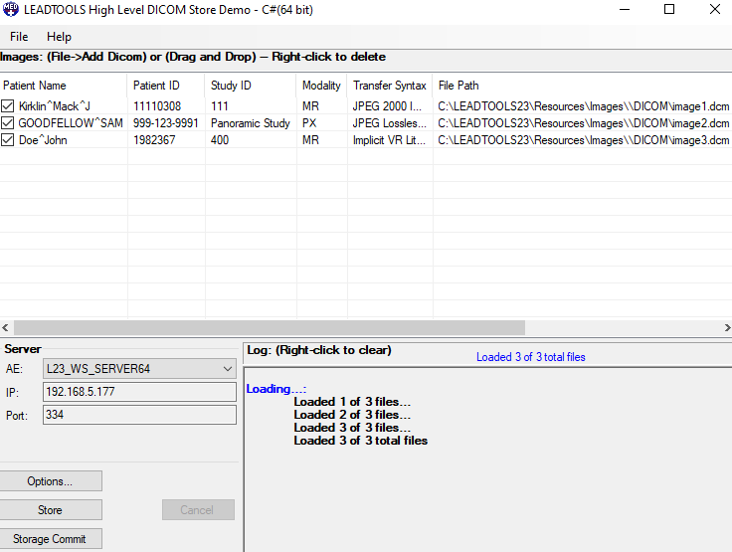Click the image2.dcm file path
This screenshot has width=732, height=552.
click(x=584, y=123)
